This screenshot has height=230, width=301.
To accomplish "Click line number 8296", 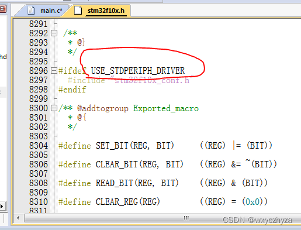I will pos(39,71).
